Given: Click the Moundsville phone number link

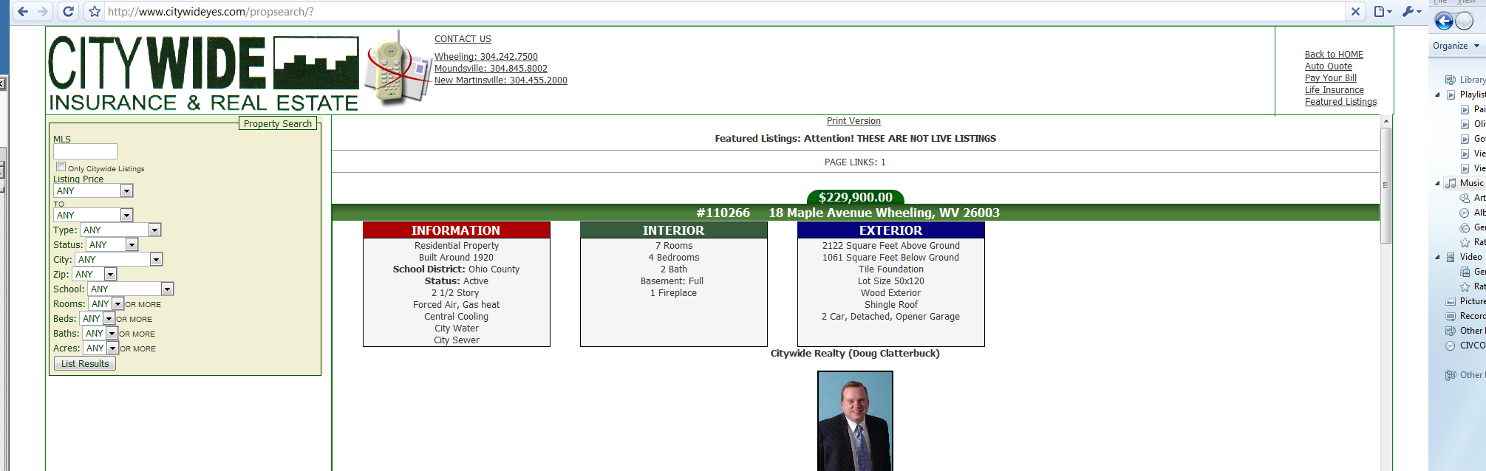Looking at the screenshot, I should pyautogui.click(x=491, y=69).
